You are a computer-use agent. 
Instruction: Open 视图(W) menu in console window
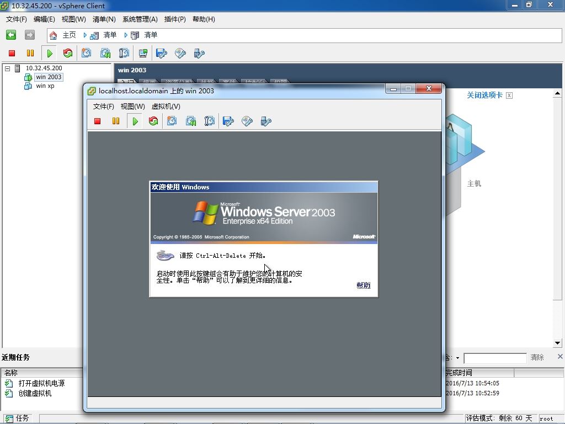(x=132, y=107)
